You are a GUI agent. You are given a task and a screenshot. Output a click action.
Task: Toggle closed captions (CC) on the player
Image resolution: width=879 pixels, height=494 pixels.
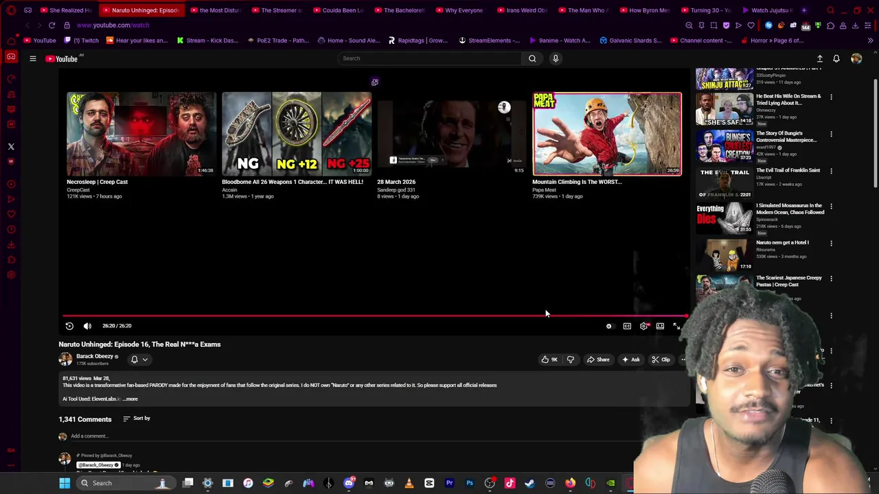[x=627, y=326]
